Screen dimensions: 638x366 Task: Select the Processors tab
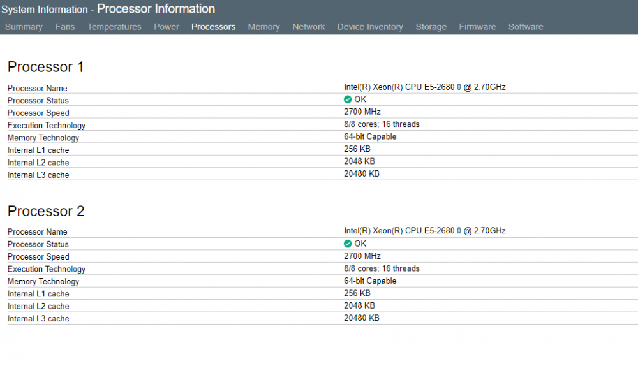[x=213, y=27]
